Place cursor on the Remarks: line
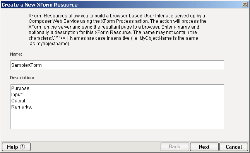Image resolution: width=250 pixels, height=153 pixels. 22,107
